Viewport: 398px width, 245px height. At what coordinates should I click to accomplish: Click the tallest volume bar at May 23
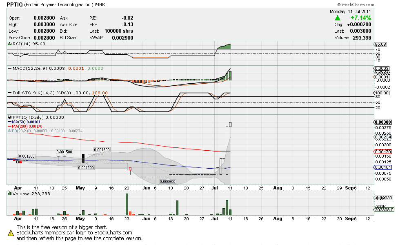pyautogui.click(x=127, y=205)
